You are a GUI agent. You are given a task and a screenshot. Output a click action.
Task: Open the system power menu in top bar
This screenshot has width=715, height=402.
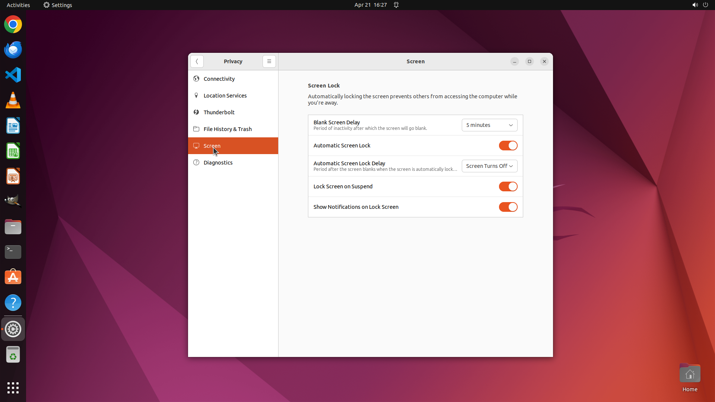click(x=705, y=5)
